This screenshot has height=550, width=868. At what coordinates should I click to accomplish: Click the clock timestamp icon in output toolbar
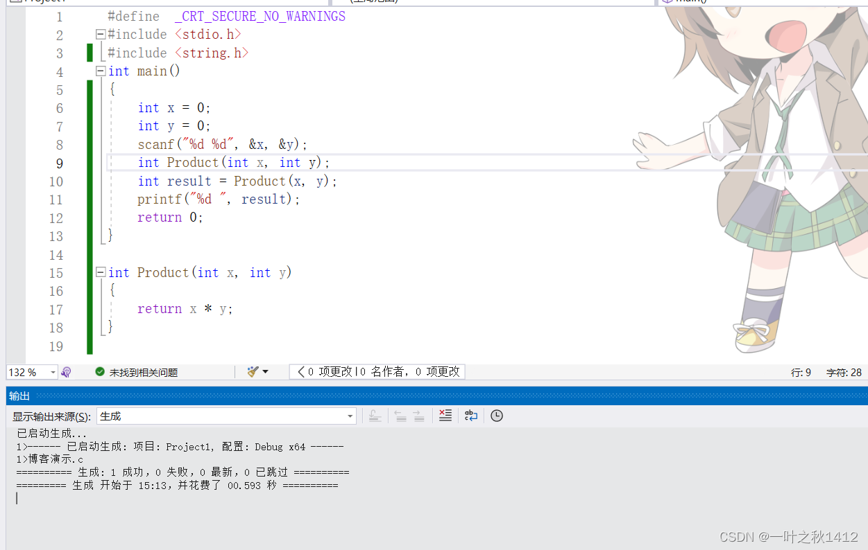[497, 416]
